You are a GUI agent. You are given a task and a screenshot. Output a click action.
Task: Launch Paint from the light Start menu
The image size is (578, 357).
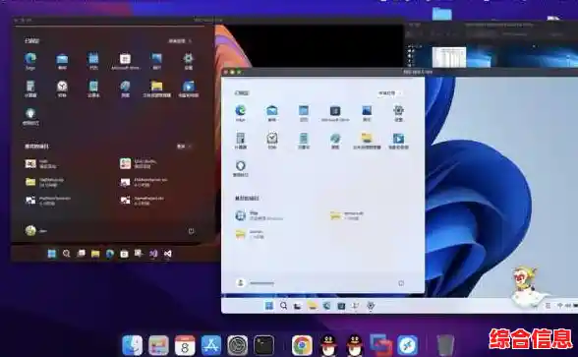pyautogui.click(x=335, y=139)
